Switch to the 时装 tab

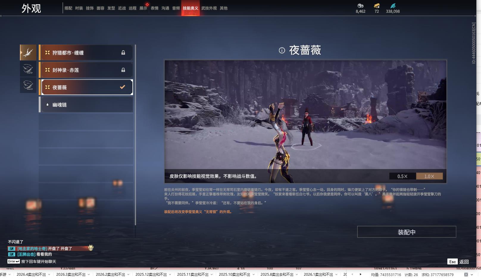79,8
